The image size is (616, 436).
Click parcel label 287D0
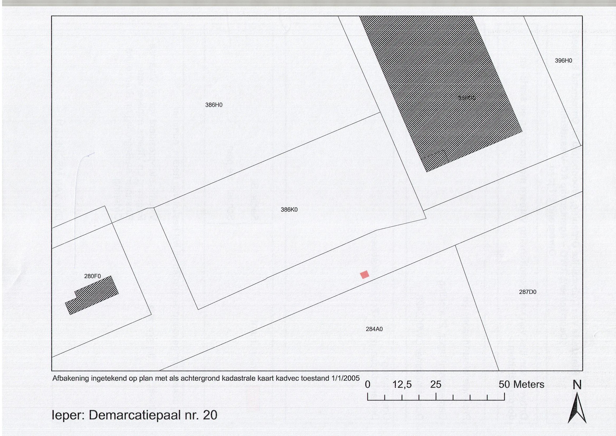coord(528,292)
